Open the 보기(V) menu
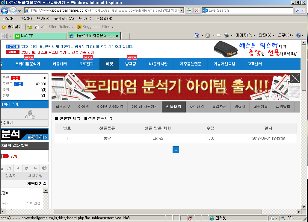Viewport: 308px width, 222px height. [43, 19]
